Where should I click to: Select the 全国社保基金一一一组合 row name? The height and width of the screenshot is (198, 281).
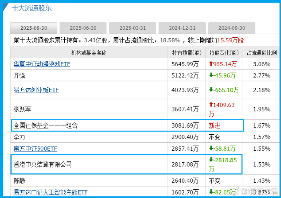click(45, 125)
